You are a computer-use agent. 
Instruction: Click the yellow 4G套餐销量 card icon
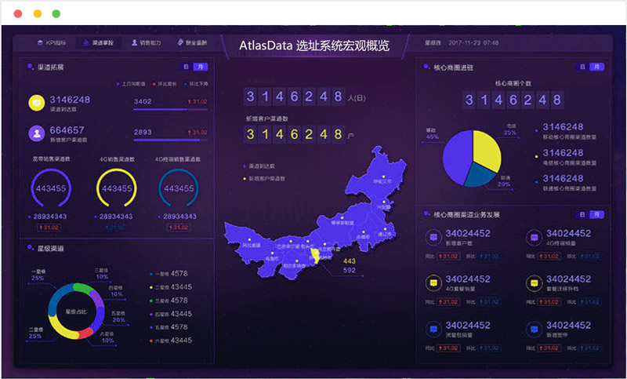tap(433, 283)
